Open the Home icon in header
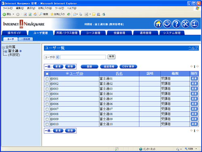This screenshot has height=152, width=202. (158, 24)
